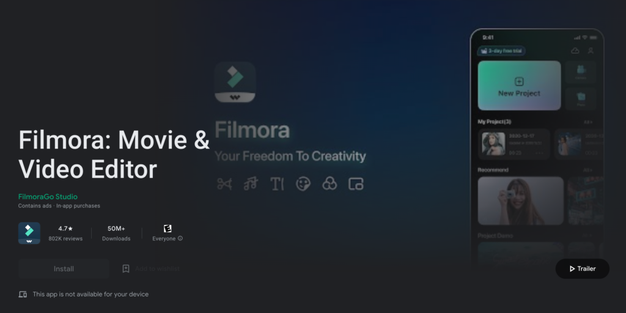Open the recommended photo thumbnail with camera
The width and height of the screenshot is (626, 313).
pyautogui.click(x=521, y=201)
